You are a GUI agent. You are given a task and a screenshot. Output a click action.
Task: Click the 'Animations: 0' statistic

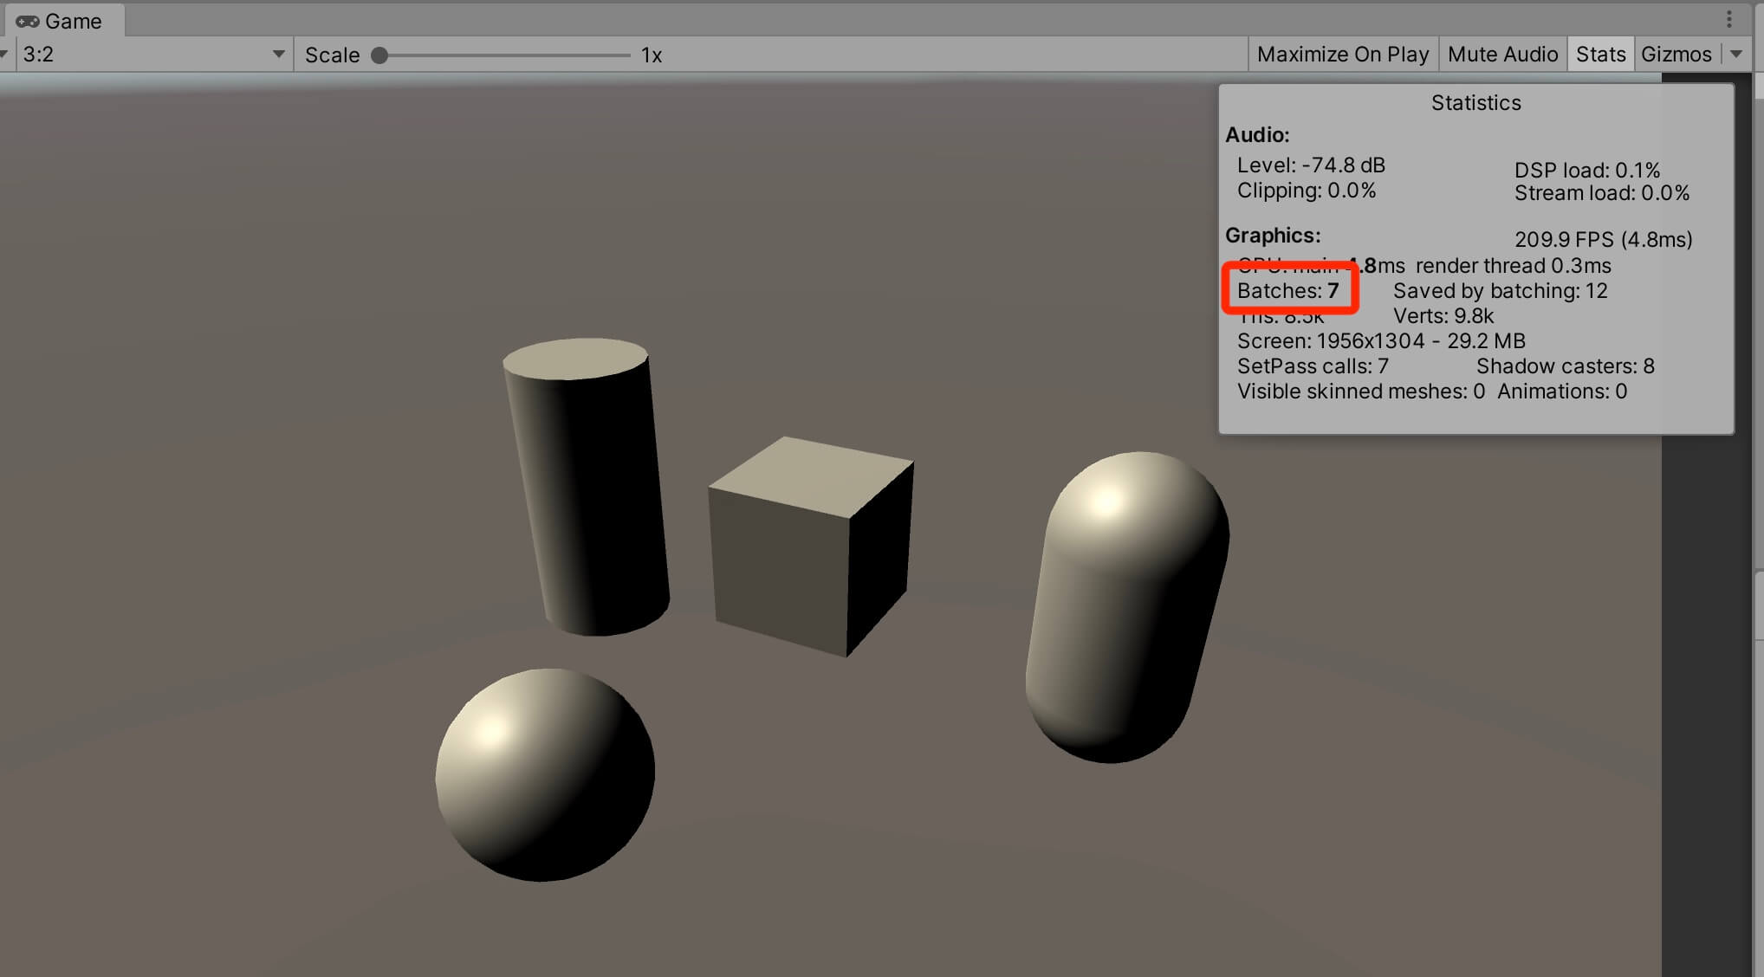pos(1561,391)
